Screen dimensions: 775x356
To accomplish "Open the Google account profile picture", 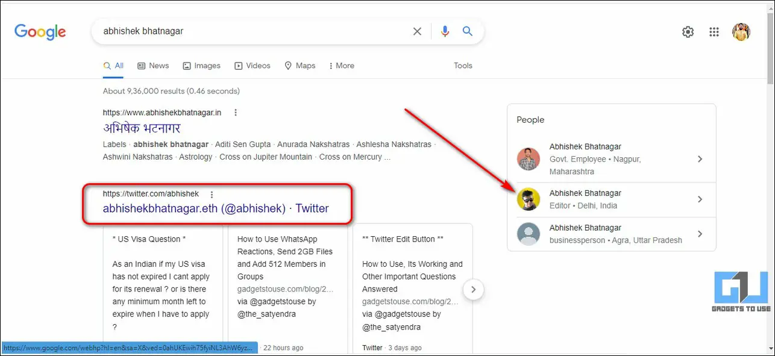I will (741, 32).
